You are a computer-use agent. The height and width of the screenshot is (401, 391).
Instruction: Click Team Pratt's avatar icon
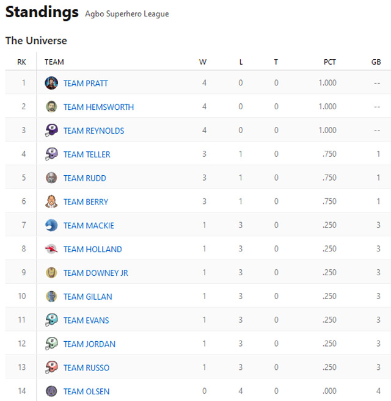tap(51, 83)
